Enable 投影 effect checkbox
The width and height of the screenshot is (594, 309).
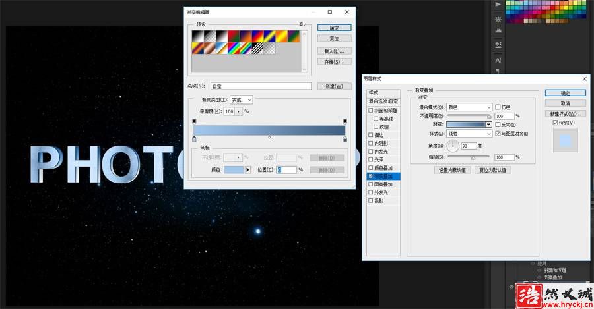371,200
